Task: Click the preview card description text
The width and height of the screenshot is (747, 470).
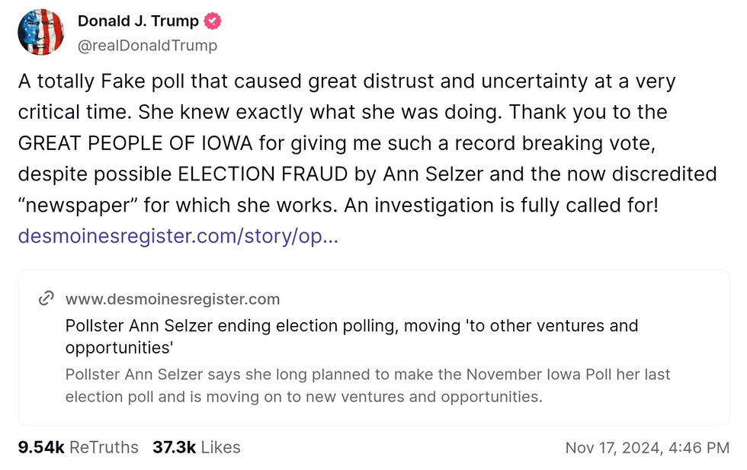Action: coord(367,385)
